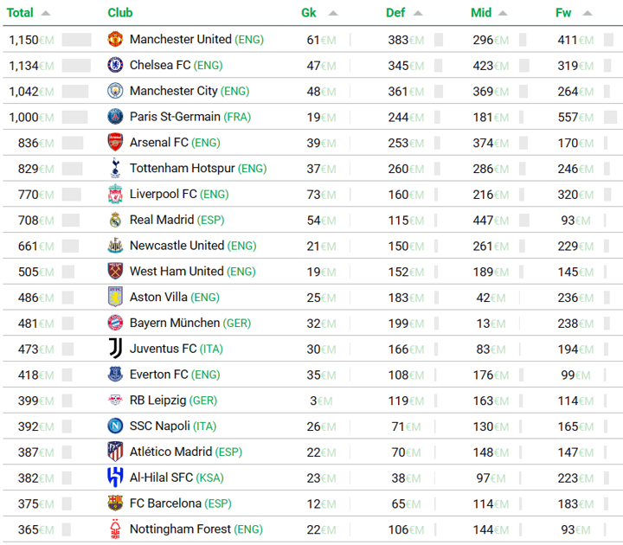Click the Paris St-Germain crest icon

[116, 117]
